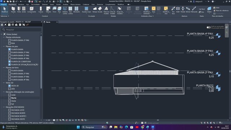The image size is (231, 130).
Task: Click the project browser search field
Action: (x=22, y=30)
